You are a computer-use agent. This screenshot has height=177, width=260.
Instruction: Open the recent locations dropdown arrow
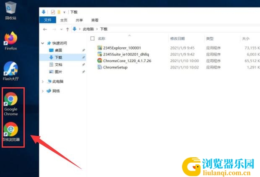click(x=61, y=29)
